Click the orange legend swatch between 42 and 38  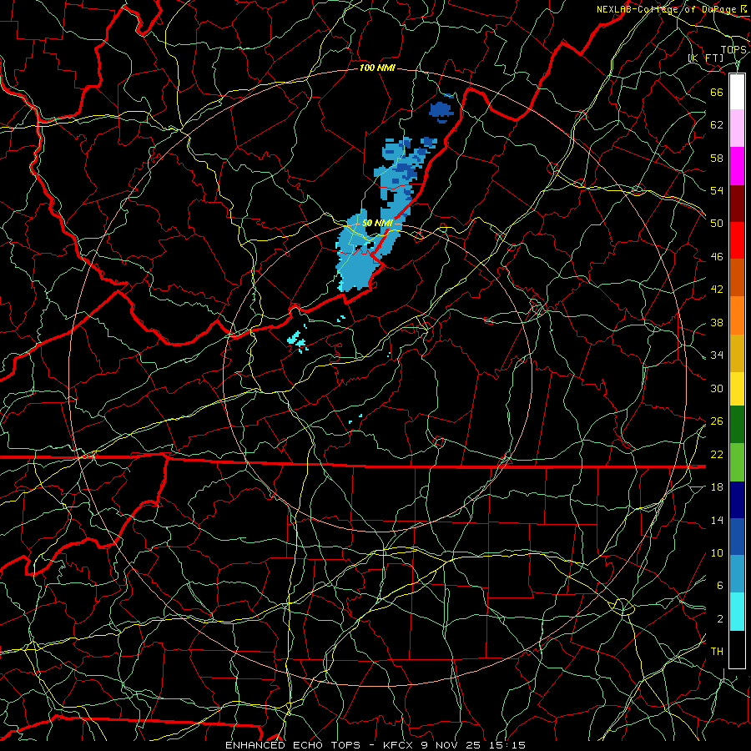[737, 315]
